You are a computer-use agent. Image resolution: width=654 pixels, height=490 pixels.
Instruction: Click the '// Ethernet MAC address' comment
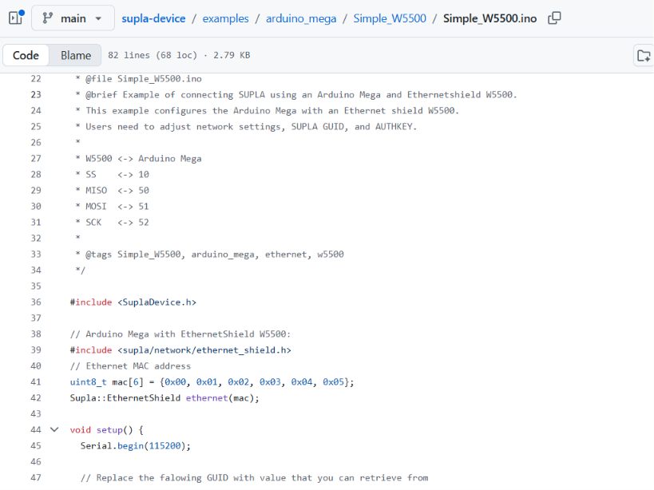tap(130, 366)
